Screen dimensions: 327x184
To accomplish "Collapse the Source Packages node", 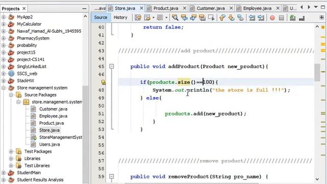I will point(11,95).
